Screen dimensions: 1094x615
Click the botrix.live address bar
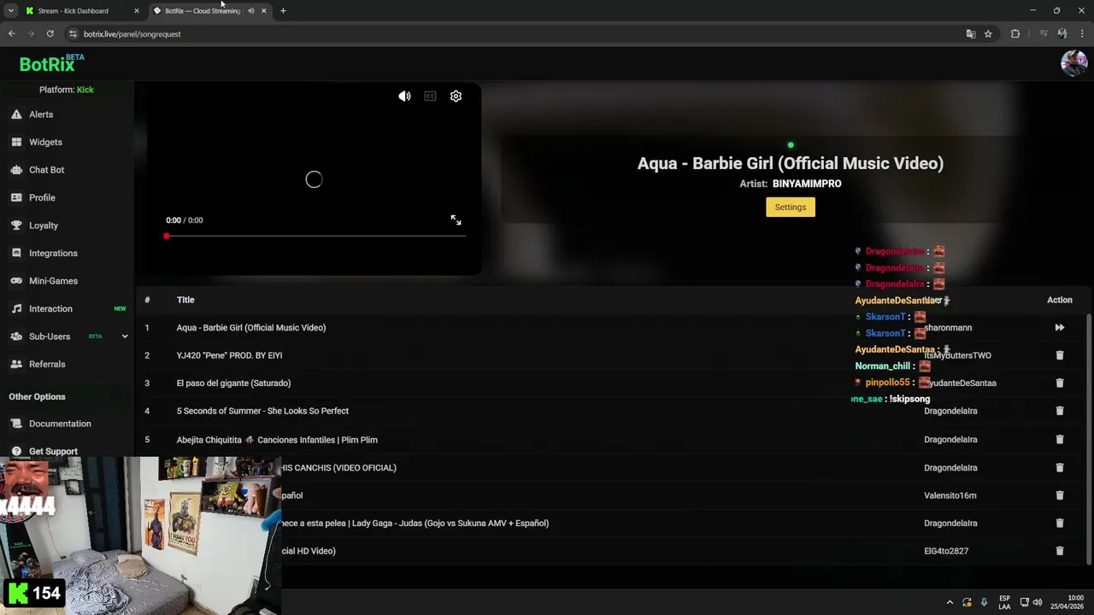513,34
